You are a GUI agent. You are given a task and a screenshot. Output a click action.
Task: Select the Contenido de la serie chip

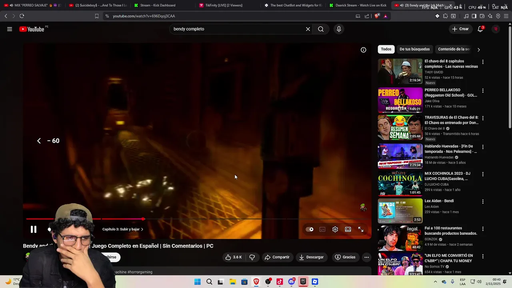pos(454,49)
